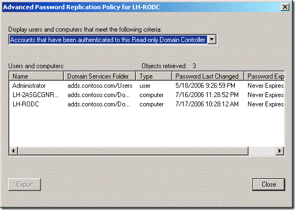The width and height of the screenshot is (295, 210).
Task: Click right arrow of horizontal scrollbar
Action: pos(280,151)
